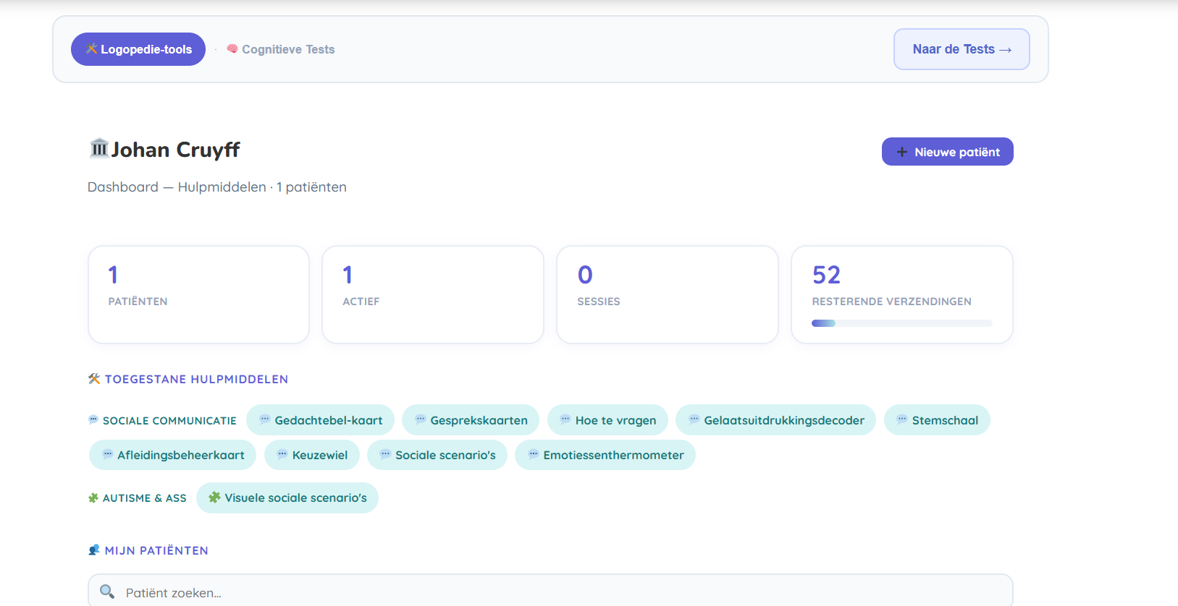Click the speech bubble icon on Gelaatsuitdrukkingsdecoder
This screenshot has height=606, width=1178.
[x=694, y=419]
